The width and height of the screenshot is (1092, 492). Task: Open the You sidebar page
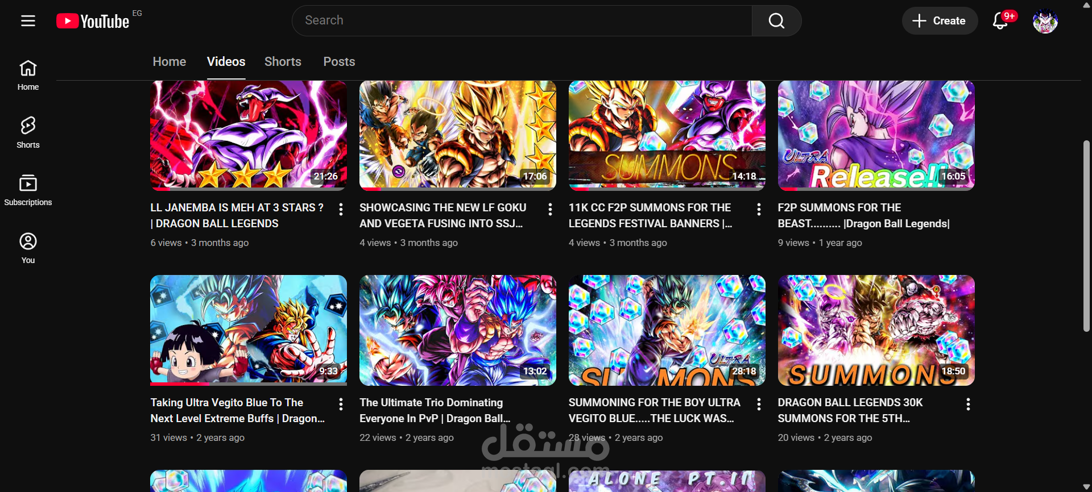(x=28, y=248)
